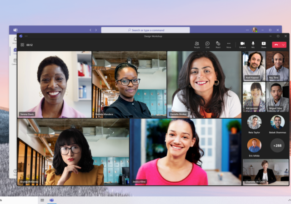Click Reta Taylor participant avatar

tap(254, 122)
